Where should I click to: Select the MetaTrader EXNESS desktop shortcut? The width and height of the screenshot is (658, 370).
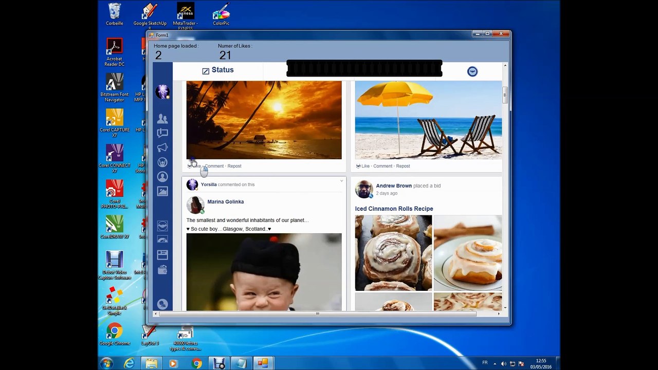[185, 15]
